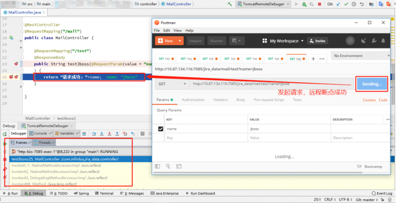Select testJboss() in the editor breadcrumb
Image resolution: width=396 pixels, height=203 pixels.
click(67, 118)
